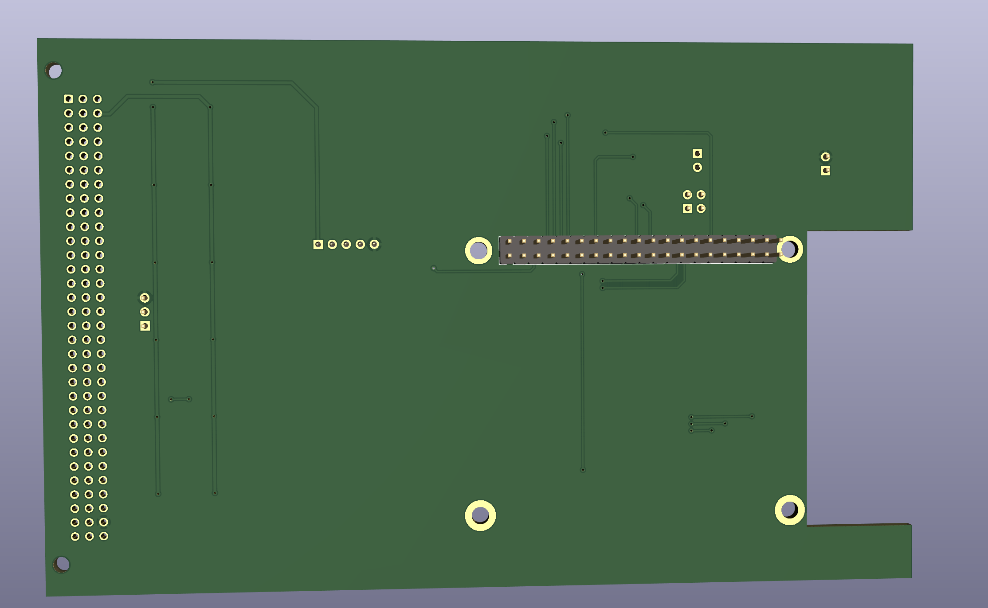The width and height of the screenshot is (988, 608).
Task: Click square pad of five-pin header
Action: click(x=318, y=245)
